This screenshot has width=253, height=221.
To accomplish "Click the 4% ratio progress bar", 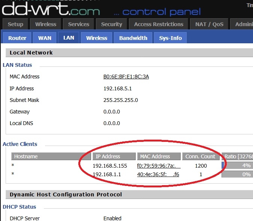I will pyautogui.click(x=237, y=165).
